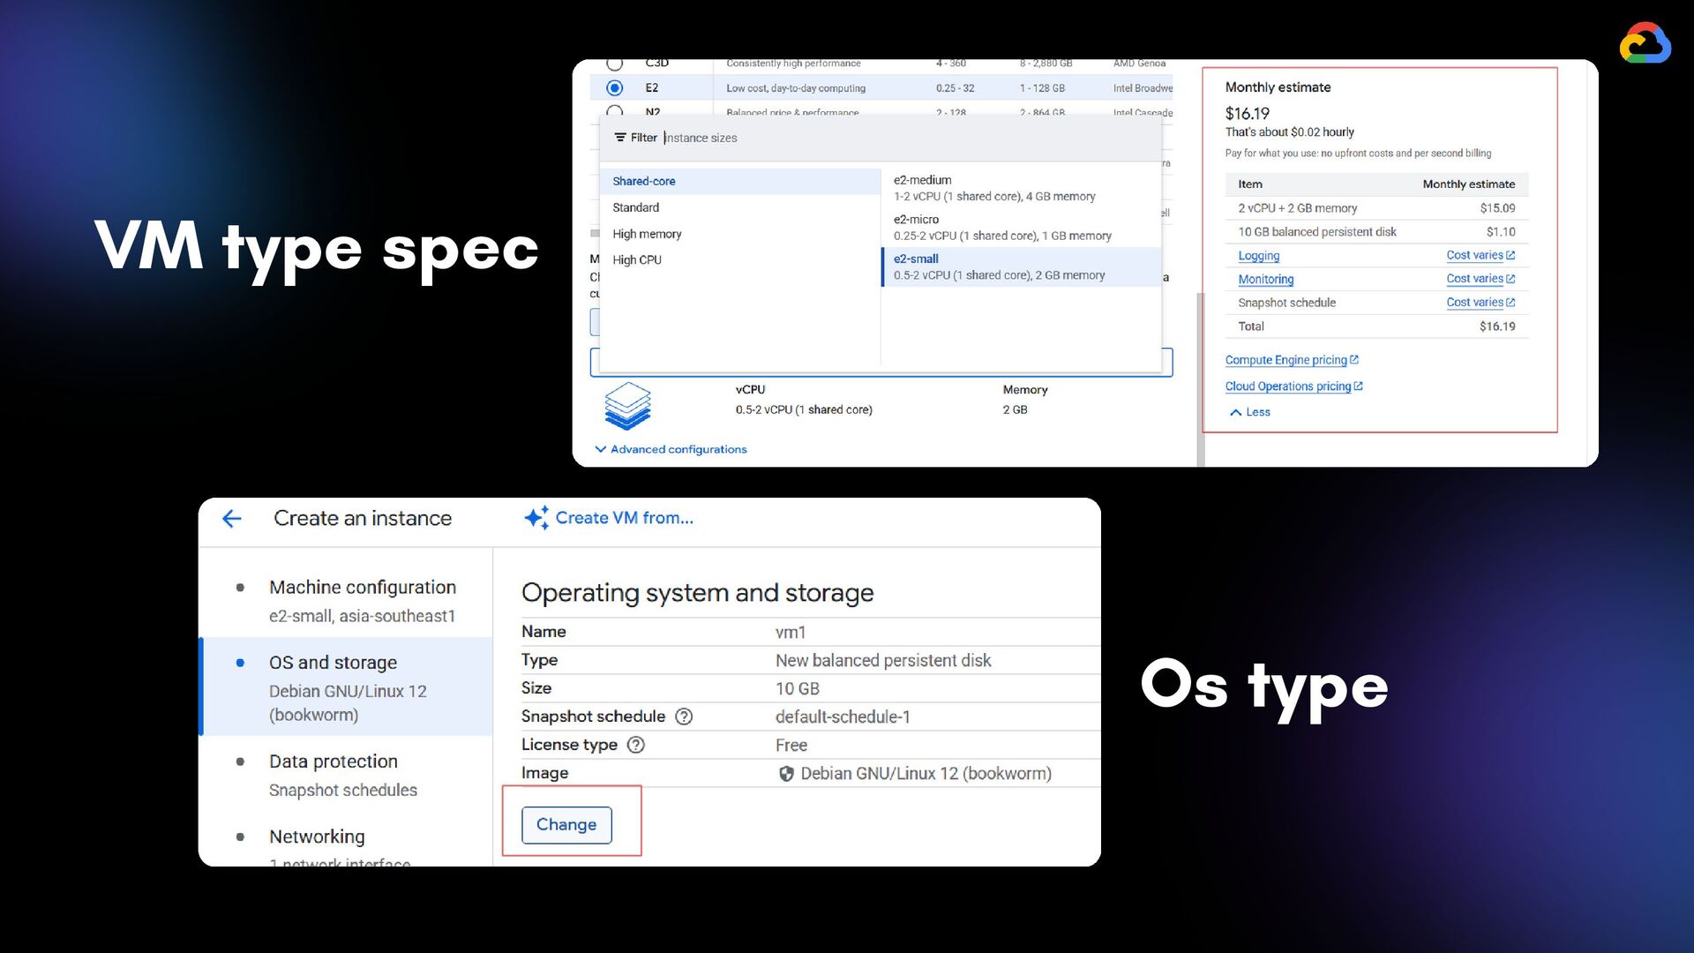
Task: Click the Google Cloud logo in the top-right corner
Action: pos(1644,42)
